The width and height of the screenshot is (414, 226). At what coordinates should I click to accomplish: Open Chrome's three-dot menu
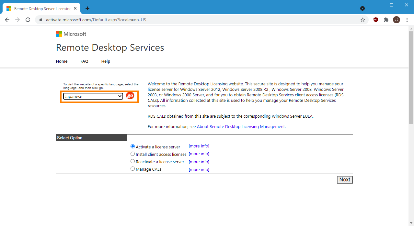(407, 20)
